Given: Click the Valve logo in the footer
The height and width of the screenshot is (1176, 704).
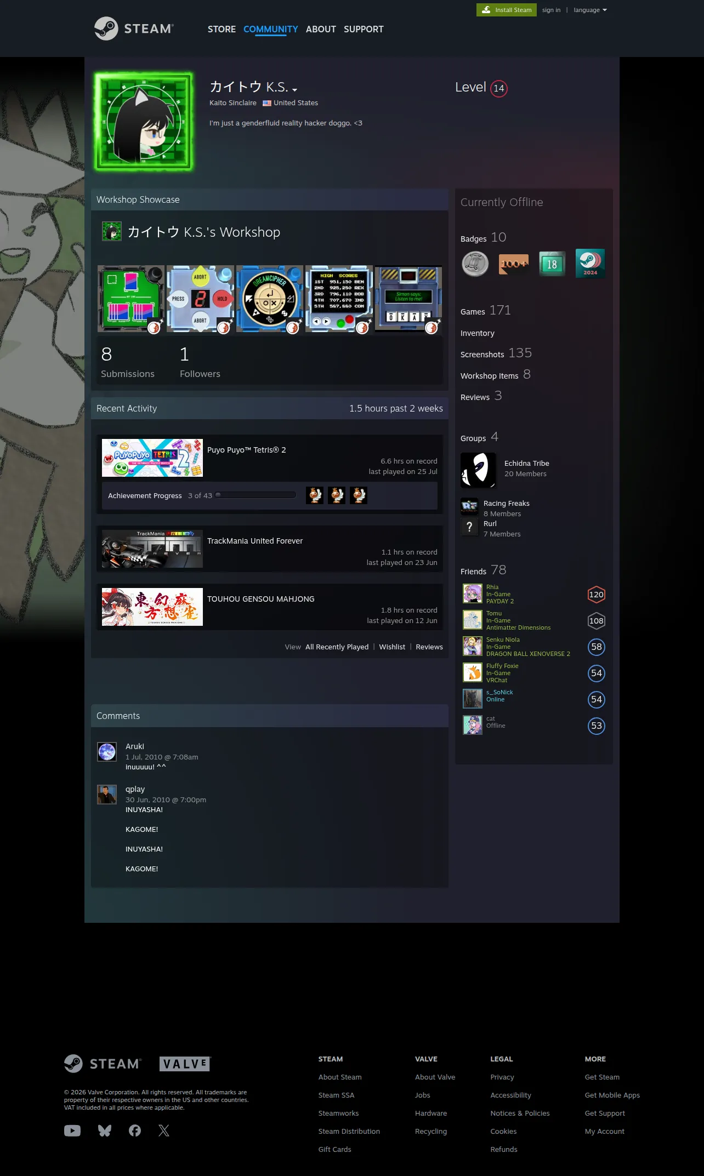Looking at the screenshot, I should pos(185,1064).
